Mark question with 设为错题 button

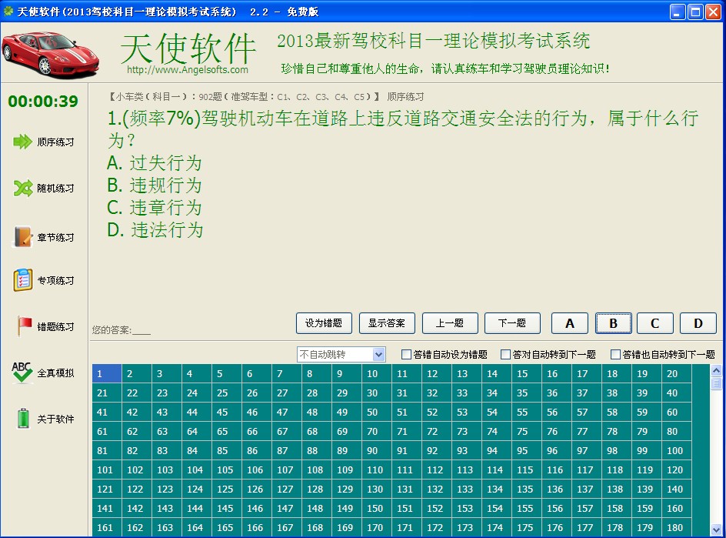click(x=324, y=323)
